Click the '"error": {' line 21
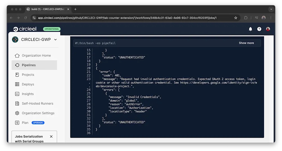The height and width of the screenshot is (151, 282). click(x=107, y=72)
